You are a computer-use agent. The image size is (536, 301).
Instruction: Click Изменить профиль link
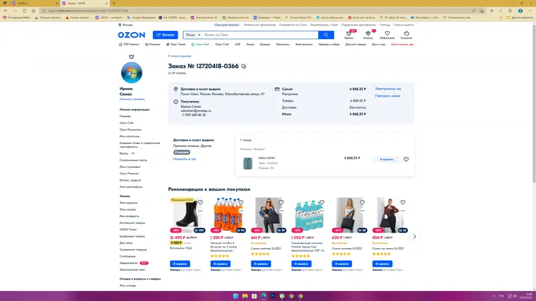132,99
